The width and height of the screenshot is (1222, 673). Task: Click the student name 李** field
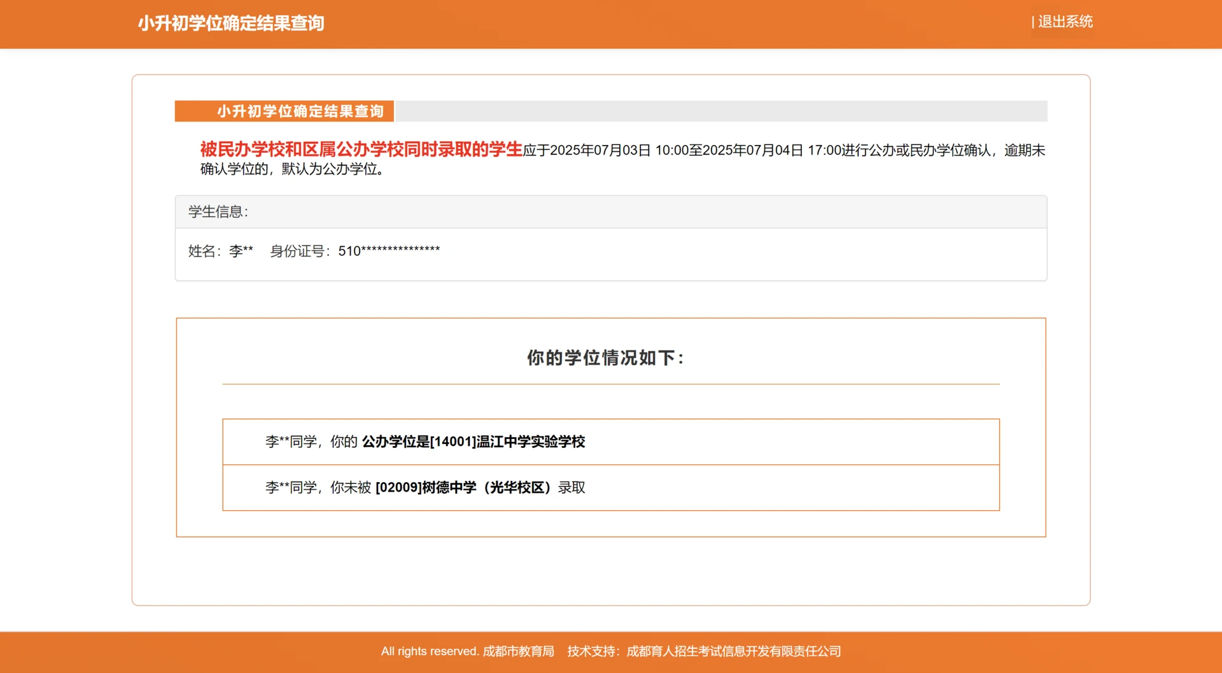click(241, 251)
